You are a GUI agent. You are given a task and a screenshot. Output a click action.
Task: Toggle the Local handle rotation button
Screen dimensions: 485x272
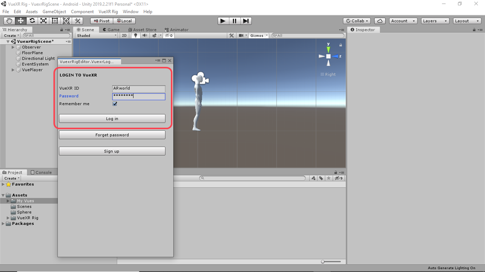tap(124, 21)
